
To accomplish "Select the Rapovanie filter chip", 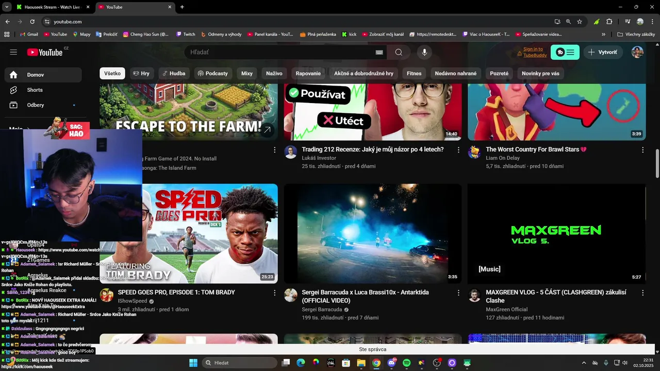I will [308, 73].
